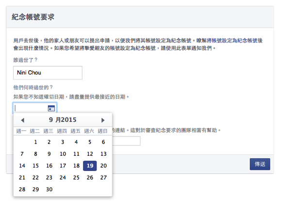Viewport: 291px width, 212px height.
Task: Pick day 6 under 週日 column
Action: (x=103, y=142)
